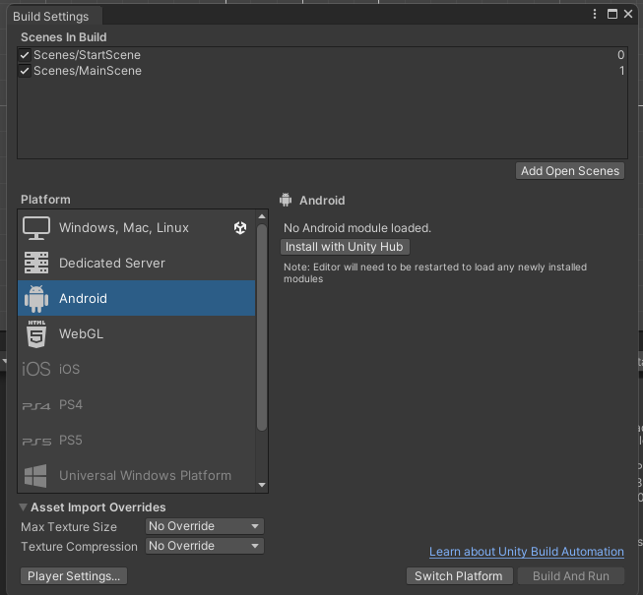643x595 pixels.
Task: Click the Dedicated Server rack icon
Action: click(x=36, y=263)
